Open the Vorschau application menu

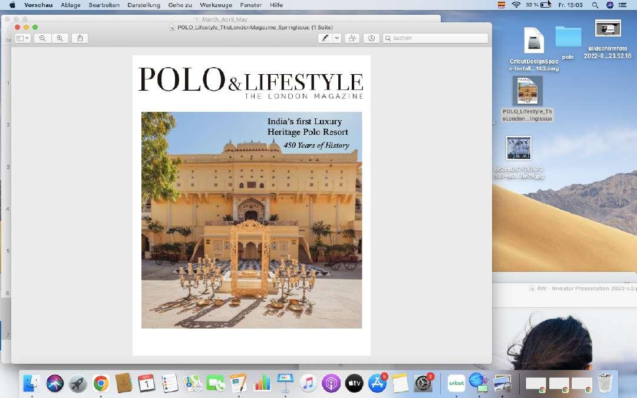point(38,5)
